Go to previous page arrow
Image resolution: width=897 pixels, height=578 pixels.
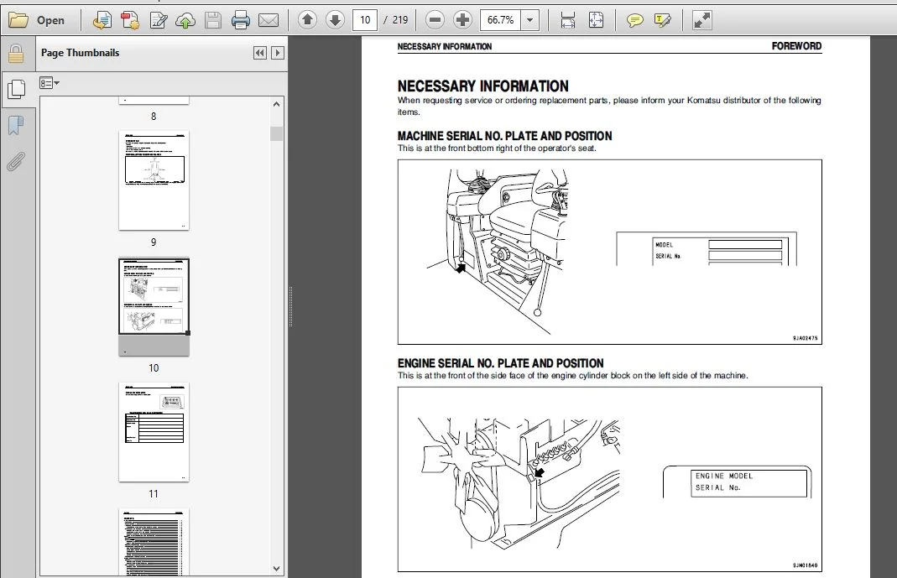click(307, 20)
